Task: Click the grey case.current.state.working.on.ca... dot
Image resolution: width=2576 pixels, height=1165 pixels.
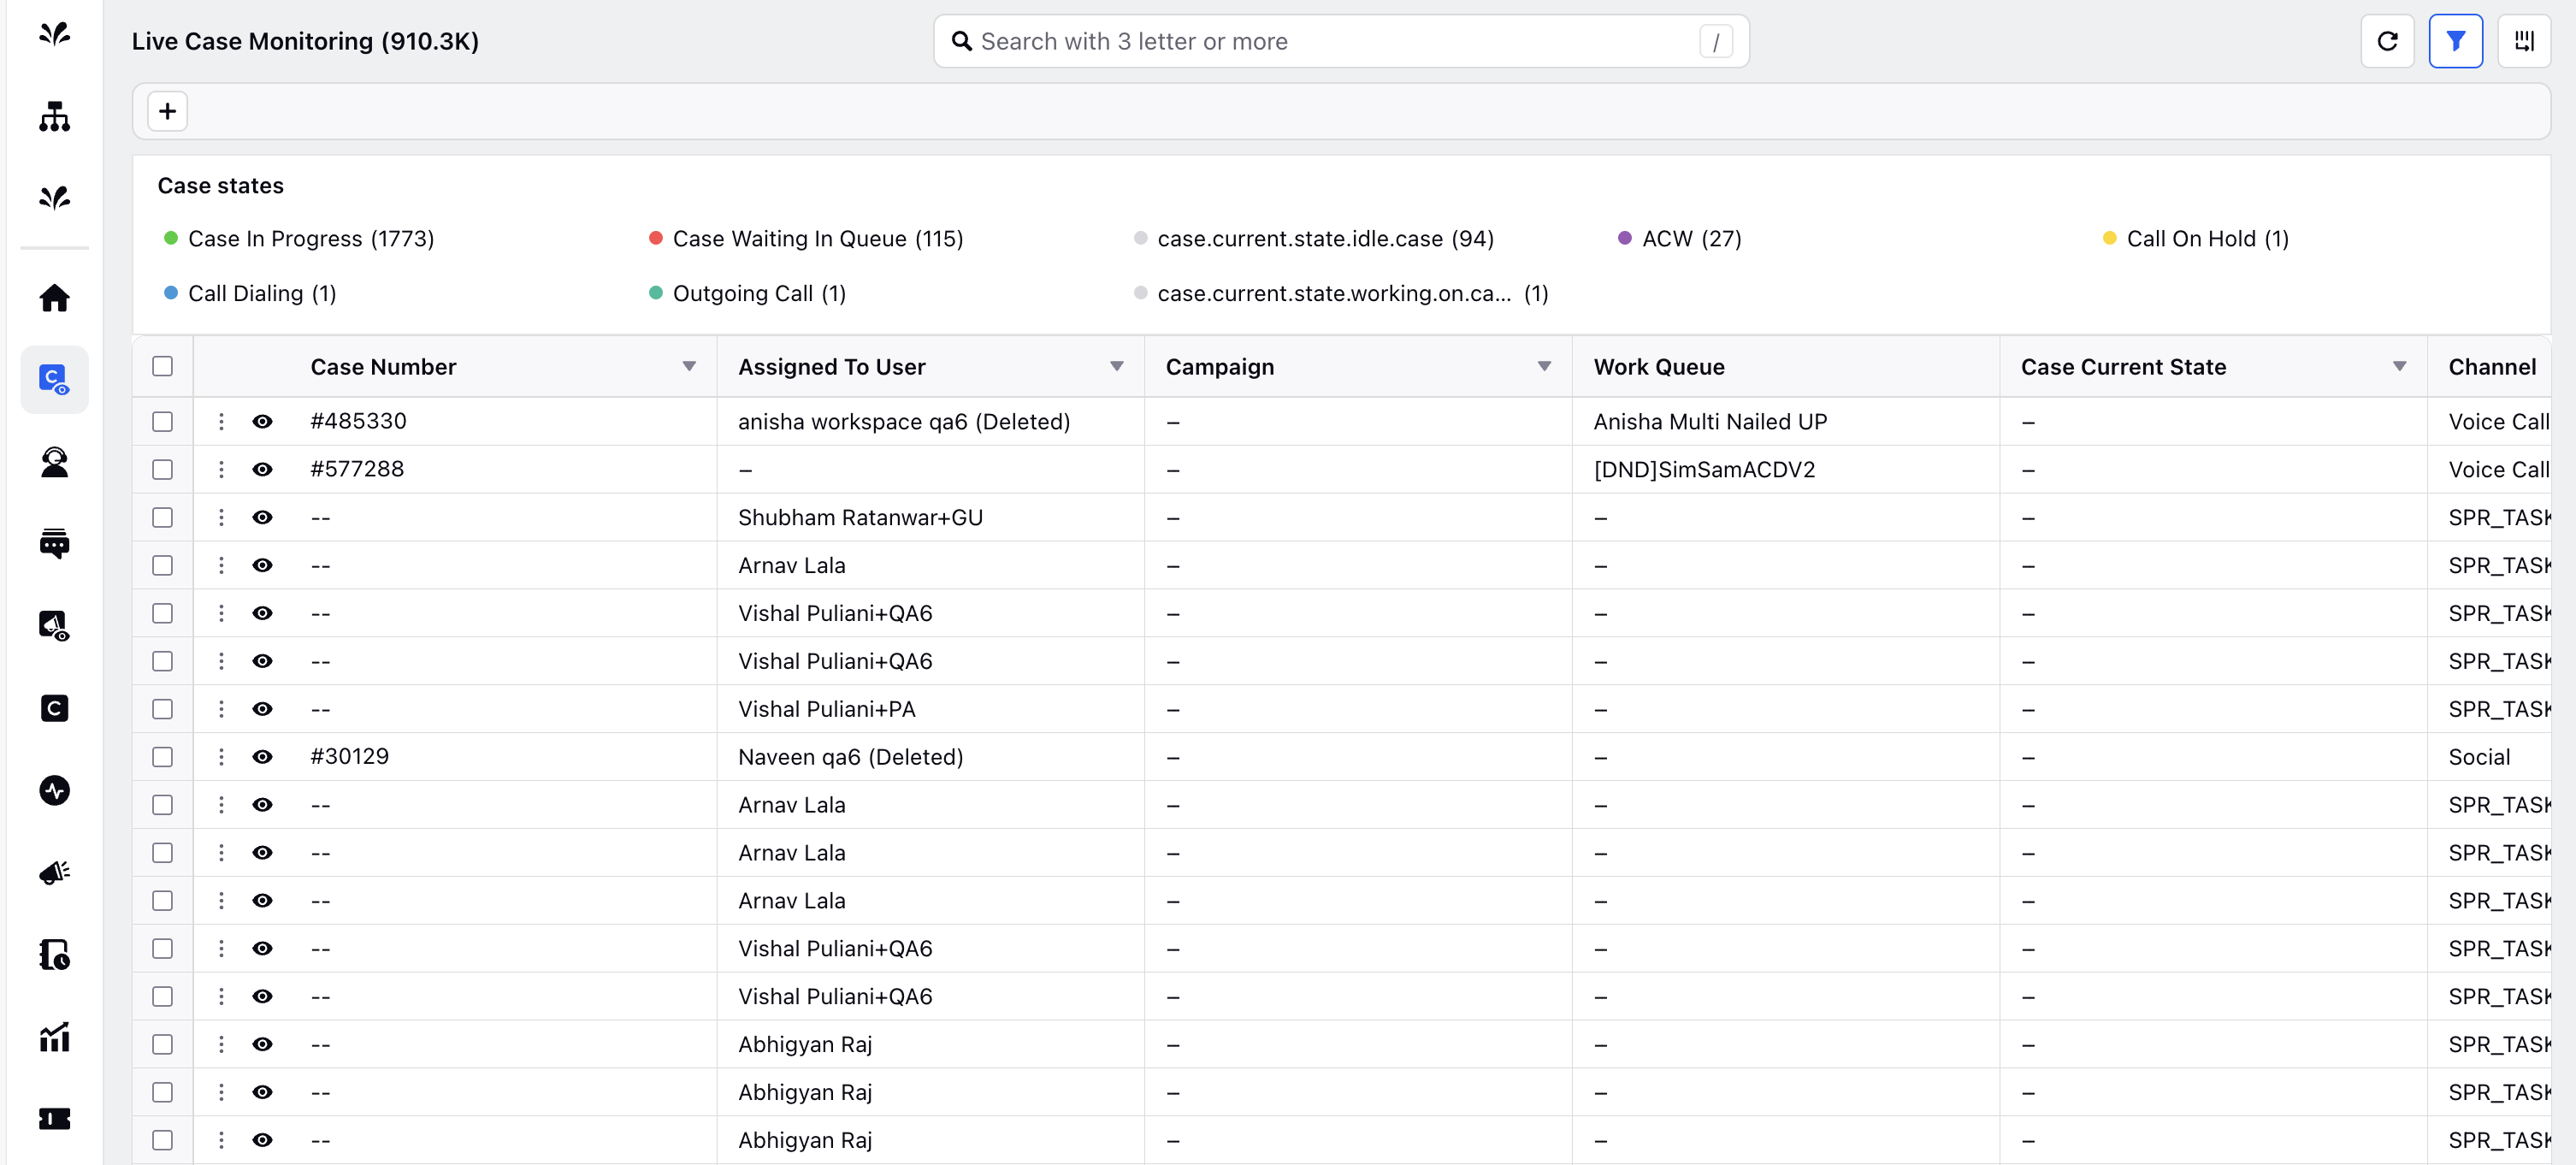Action: tap(1140, 293)
